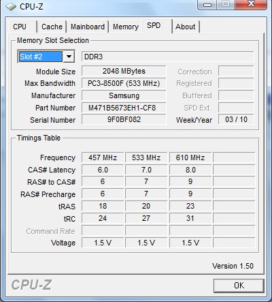272x302 pixels.
Task: Click the Part Number label
Action: pos(55,108)
